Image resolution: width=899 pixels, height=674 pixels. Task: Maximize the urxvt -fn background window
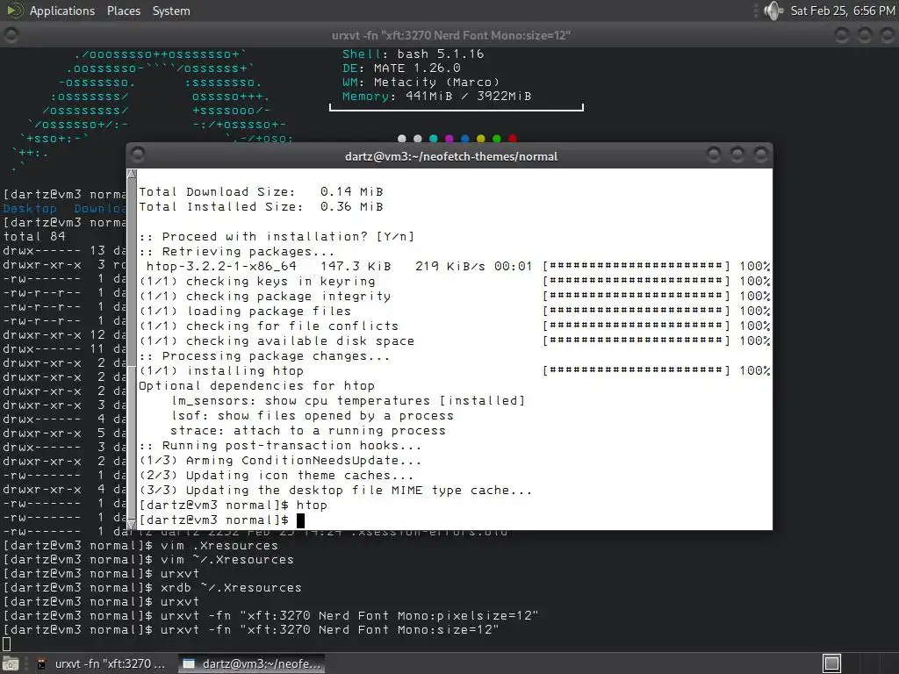(x=865, y=35)
